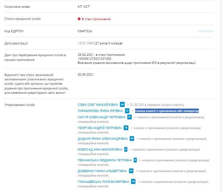Click badge 4 next to Новосад Інна
The height and width of the screenshot is (192, 222).
pos(126,149)
